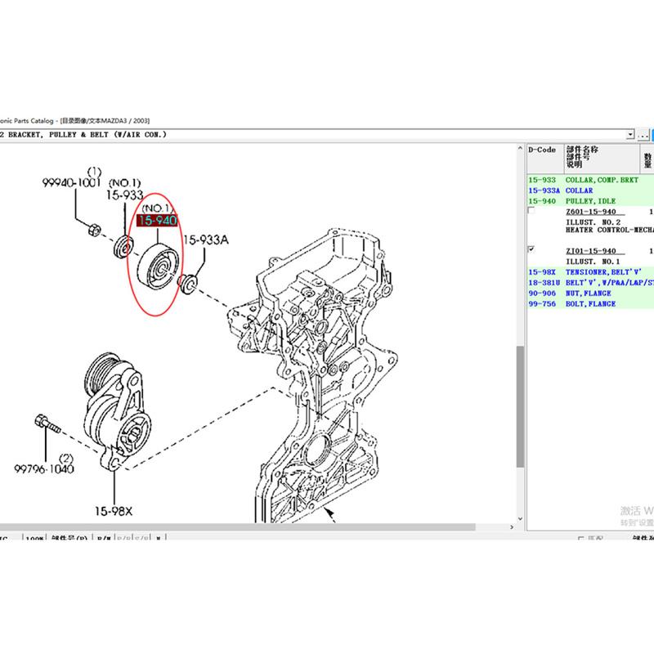Click the diagram horizontal scrollbar thumb

(x=238, y=527)
